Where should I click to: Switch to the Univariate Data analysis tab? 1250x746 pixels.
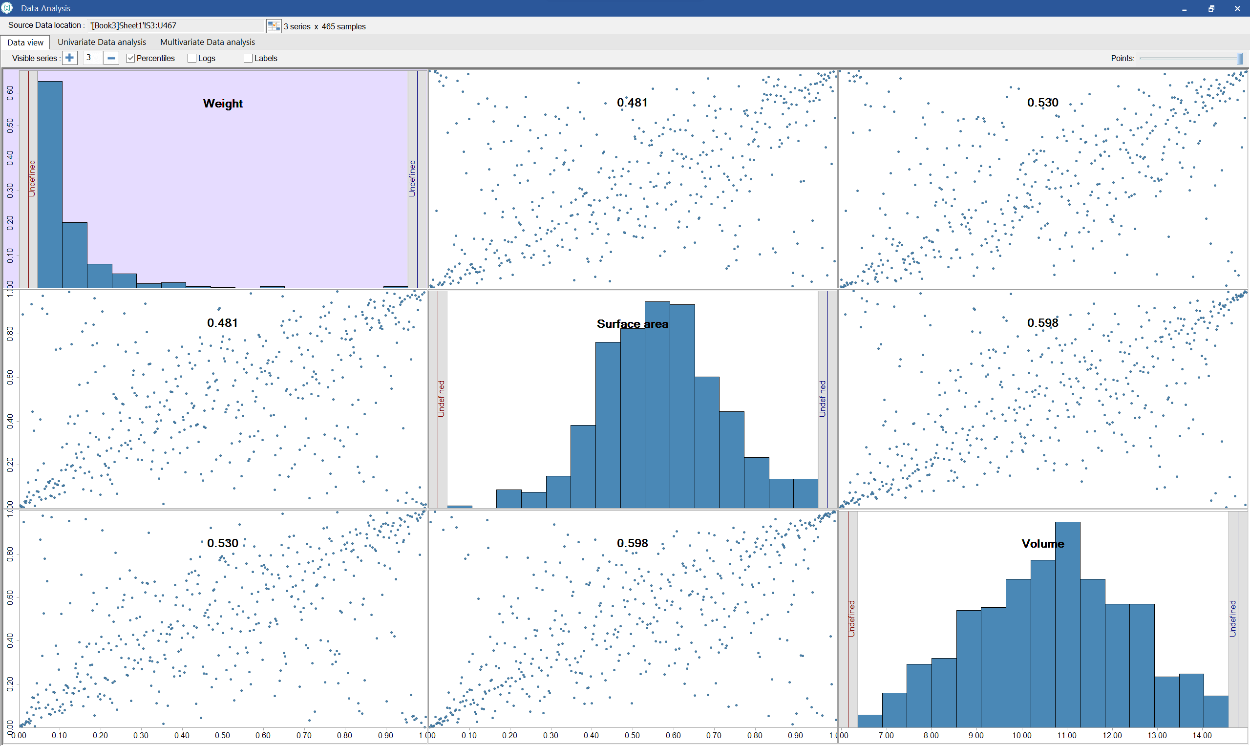(x=102, y=42)
